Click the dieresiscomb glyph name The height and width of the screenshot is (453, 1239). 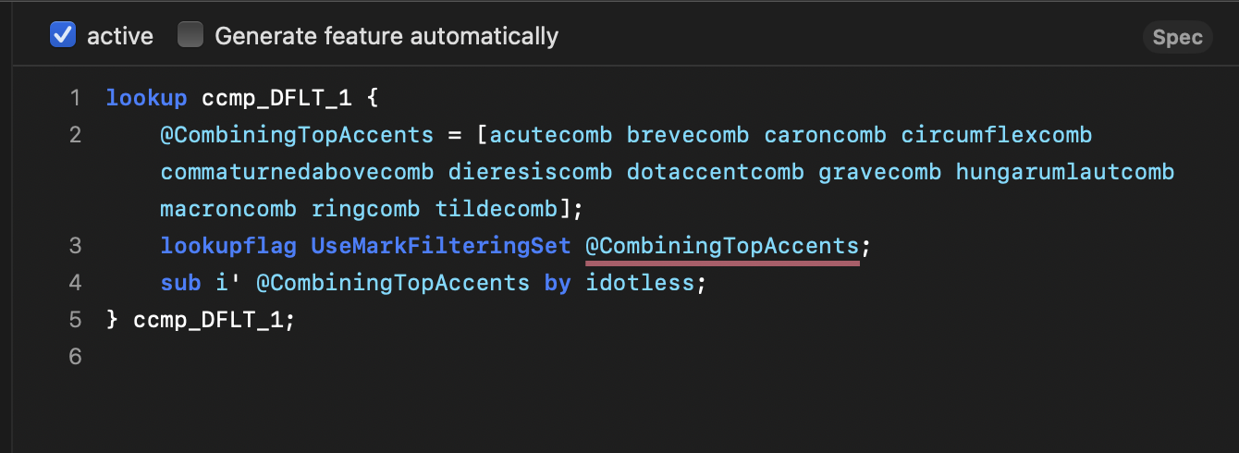click(x=531, y=172)
